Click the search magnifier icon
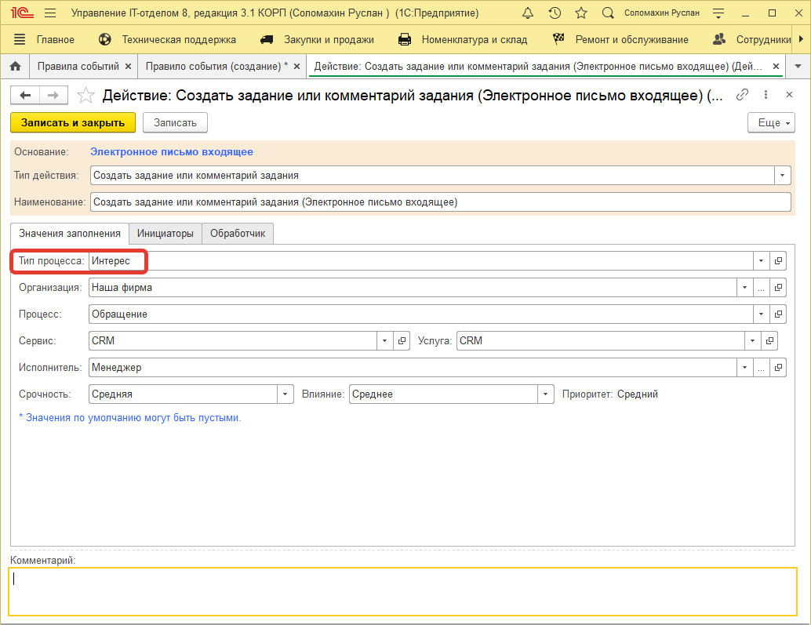 [x=607, y=13]
